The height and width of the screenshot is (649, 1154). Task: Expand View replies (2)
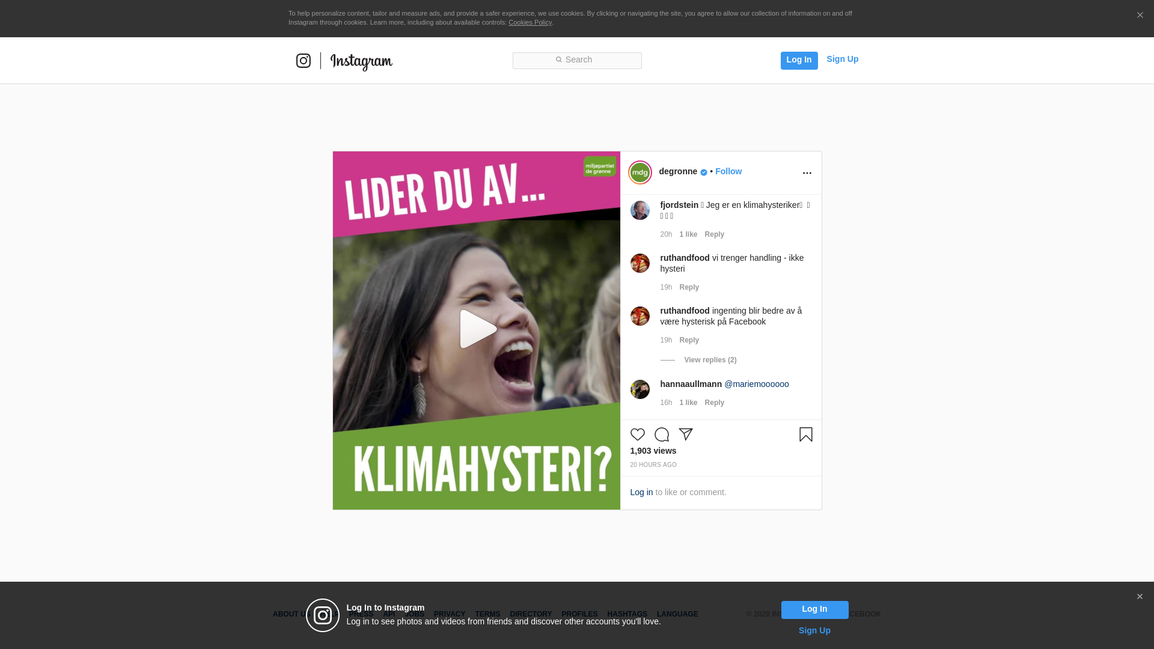click(710, 360)
